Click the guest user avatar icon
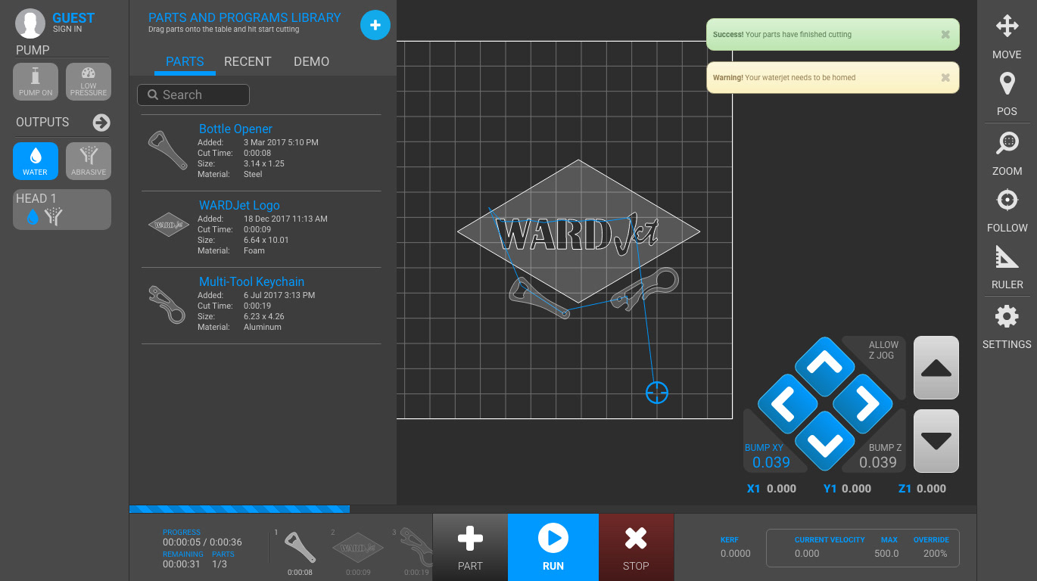 pyautogui.click(x=30, y=24)
